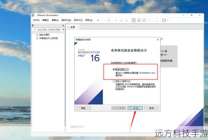Click the stretch guest display icon
The height and width of the screenshot is (140, 208).
[164, 20]
